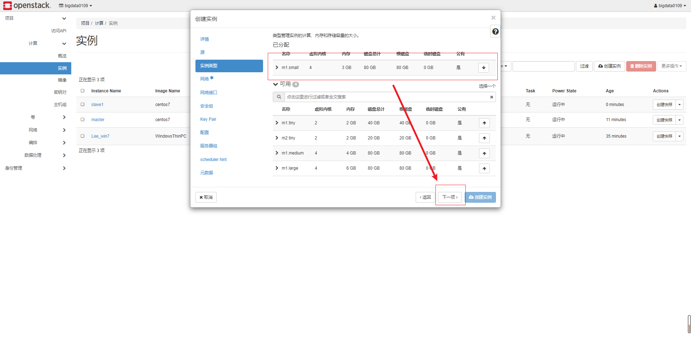Open the bigdata0109 user menu
The height and width of the screenshot is (340, 691).
point(670,6)
